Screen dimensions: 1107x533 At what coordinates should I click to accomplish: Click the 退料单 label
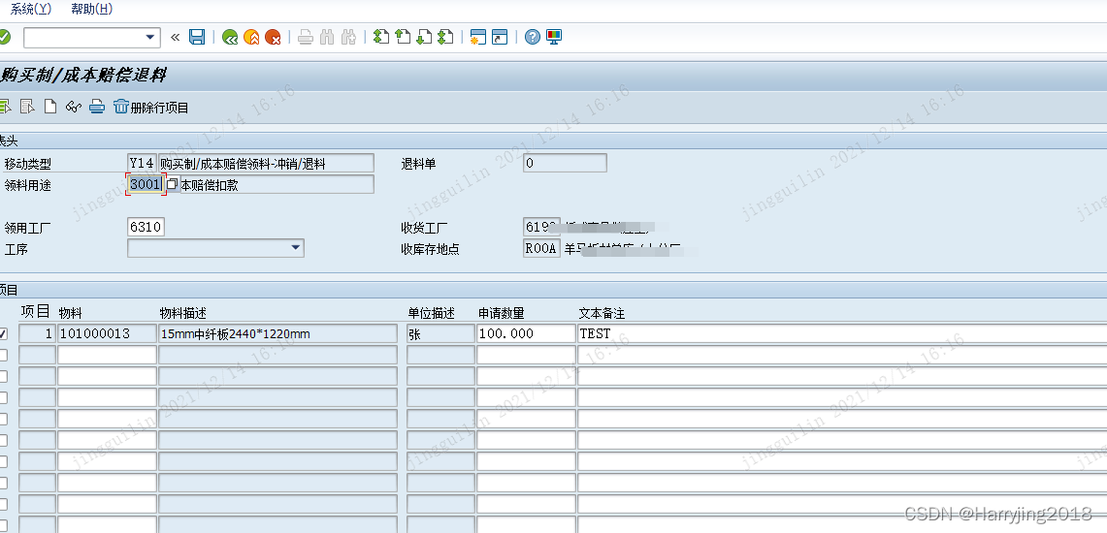[419, 165]
